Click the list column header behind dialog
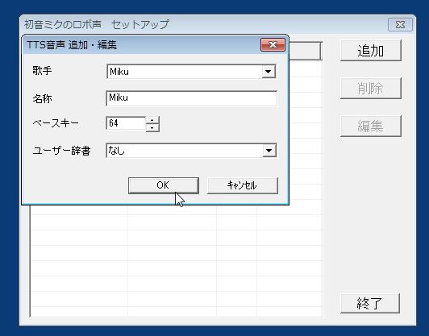This screenshot has width=429, height=336. [306, 51]
